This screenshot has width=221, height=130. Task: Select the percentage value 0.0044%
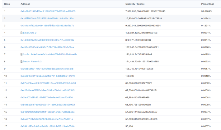click(x=206, y=40)
